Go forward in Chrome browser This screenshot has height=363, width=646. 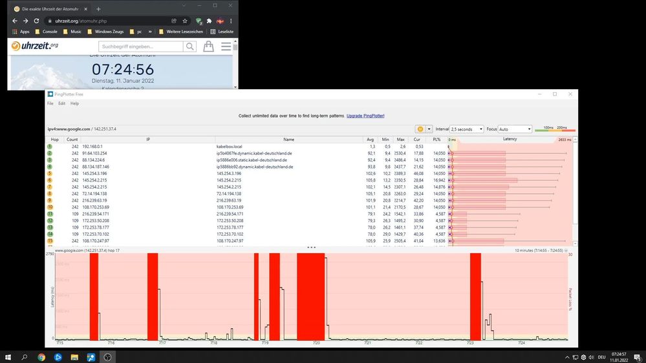pyautogui.click(x=26, y=21)
